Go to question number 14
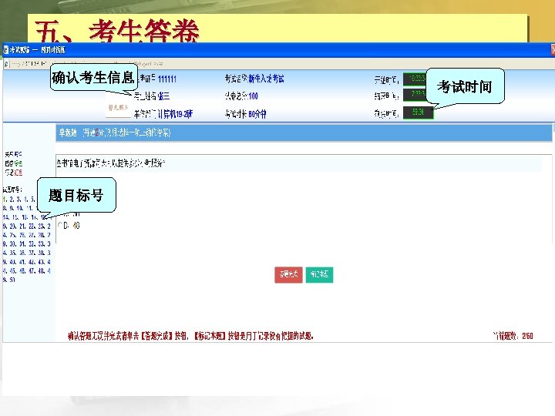 [x=5, y=217]
